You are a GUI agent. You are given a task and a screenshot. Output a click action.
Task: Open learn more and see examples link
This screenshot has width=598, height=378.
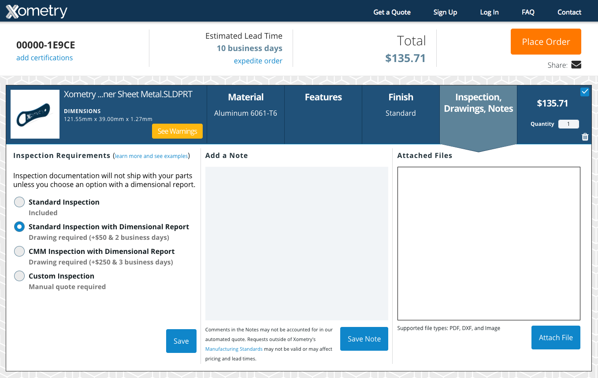click(x=151, y=156)
